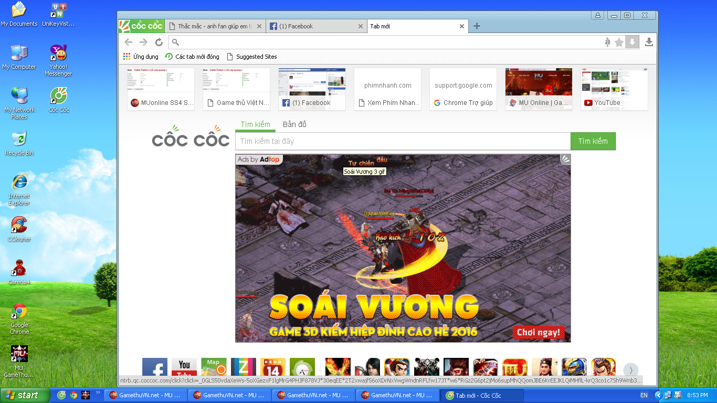This screenshot has height=403, width=717.
Task: Open the Cốc Cốc desktop shortcut
Action: (x=59, y=100)
